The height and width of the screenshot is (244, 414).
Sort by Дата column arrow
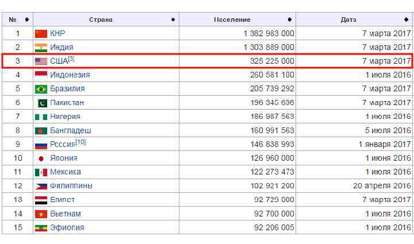(407, 20)
